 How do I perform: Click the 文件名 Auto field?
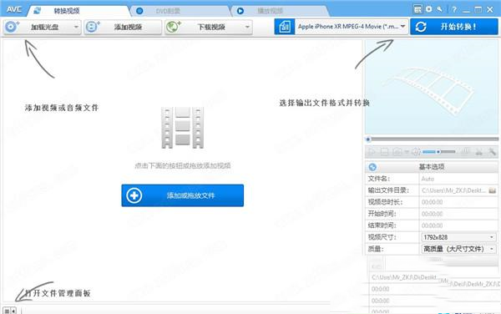point(458,179)
